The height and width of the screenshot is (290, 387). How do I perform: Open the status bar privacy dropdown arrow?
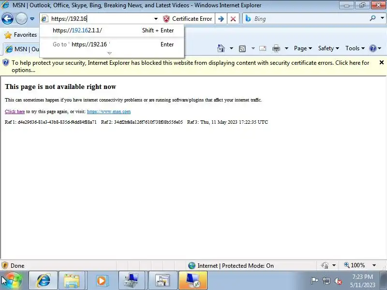334,265
